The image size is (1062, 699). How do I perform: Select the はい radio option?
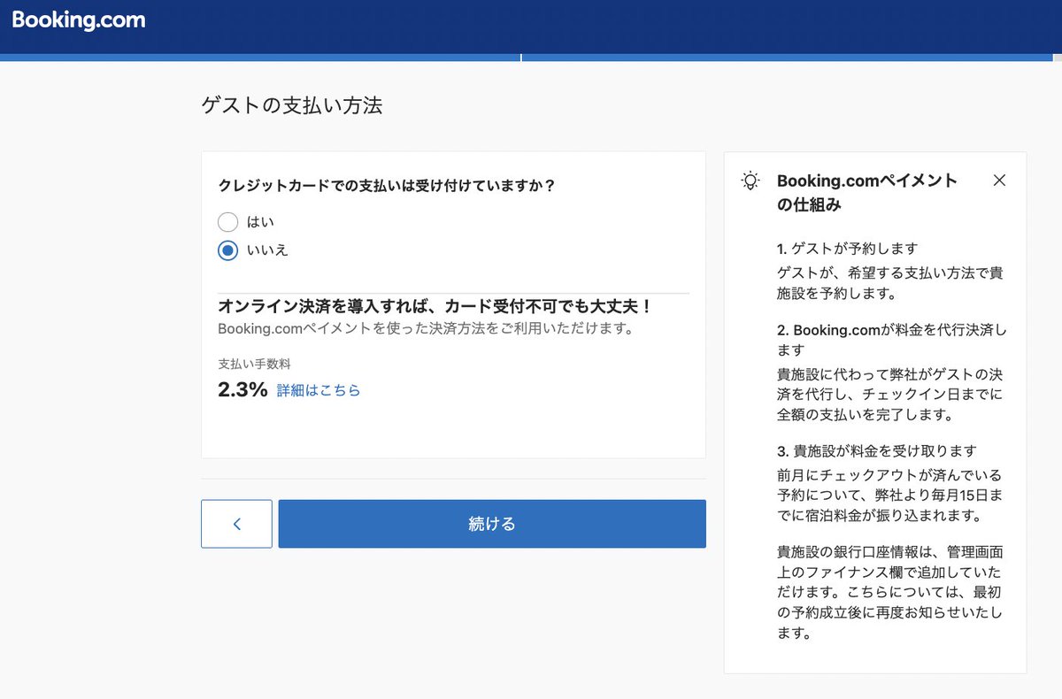tap(227, 222)
